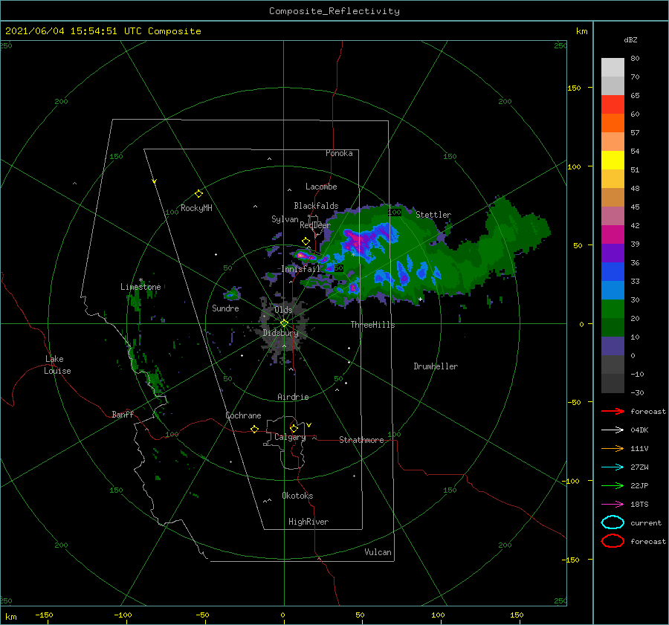Click the dBZ legend heading

pyautogui.click(x=630, y=39)
